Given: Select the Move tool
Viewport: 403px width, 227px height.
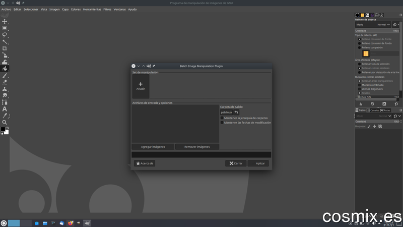Looking at the screenshot, I should point(5,21).
